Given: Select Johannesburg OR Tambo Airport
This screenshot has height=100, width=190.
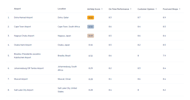Looking at the screenshot, I should pyautogui.click(x=29, y=68).
